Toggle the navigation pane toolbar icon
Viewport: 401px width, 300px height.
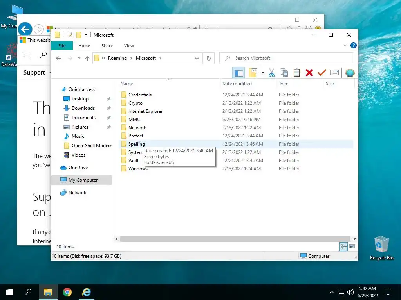point(238,73)
